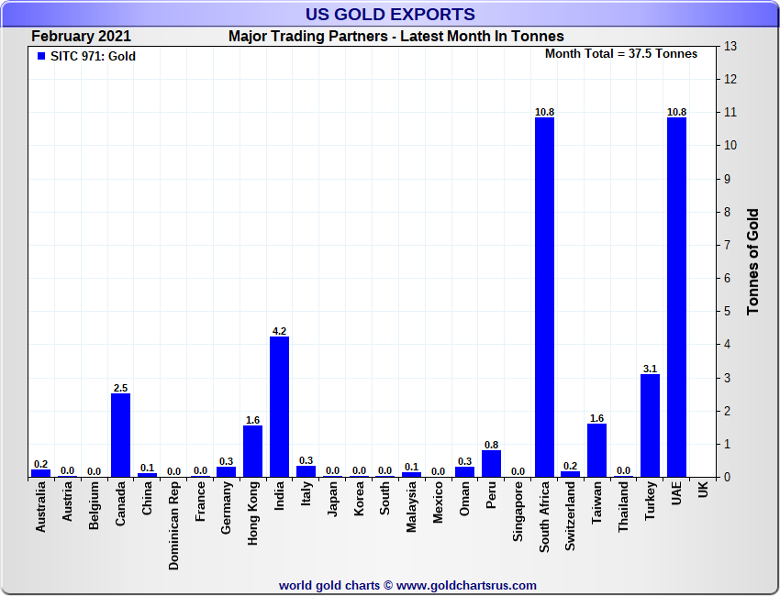
Task: Select the Taiwan bar
Action: point(597,450)
